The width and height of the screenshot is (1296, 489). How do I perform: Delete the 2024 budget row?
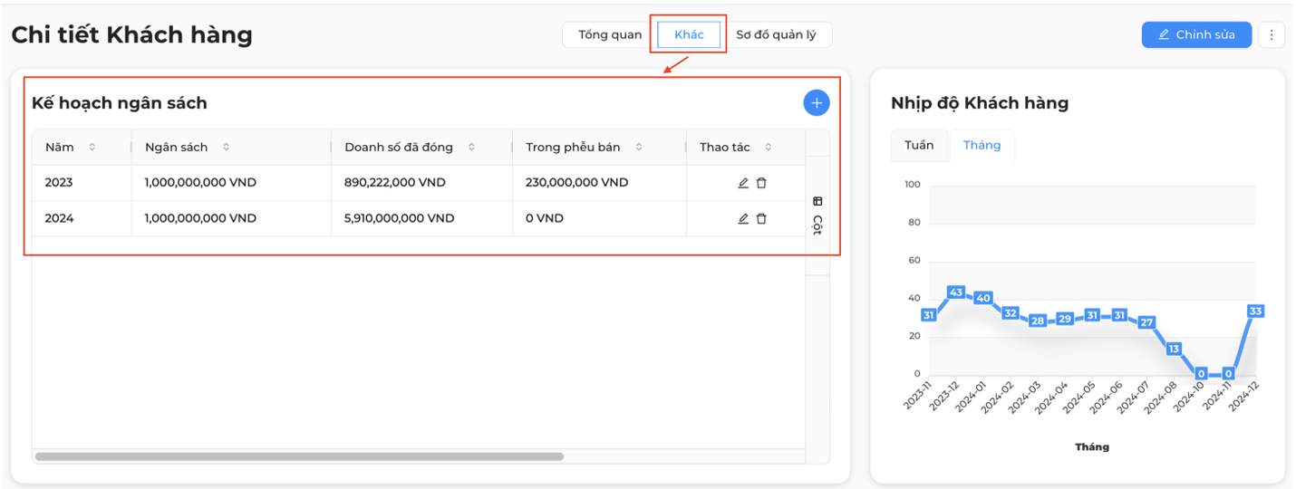[761, 218]
